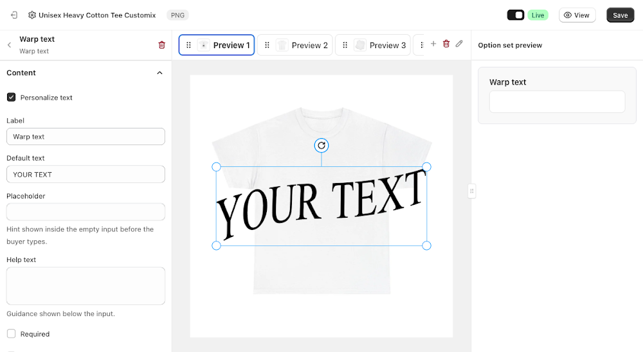Collapse the Content section

click(x=159, y=73)
